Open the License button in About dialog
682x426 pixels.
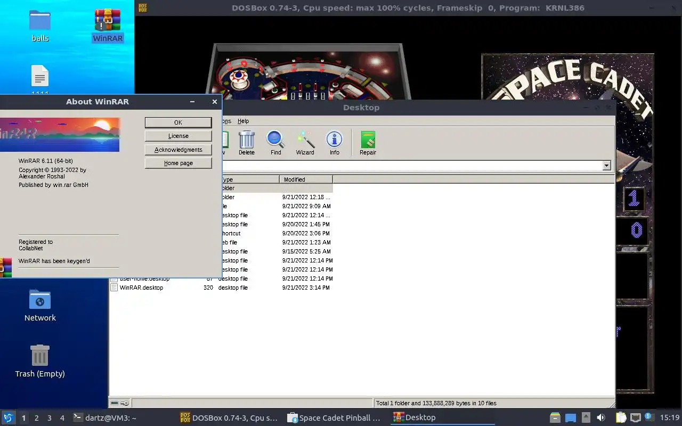coord(178,136)
